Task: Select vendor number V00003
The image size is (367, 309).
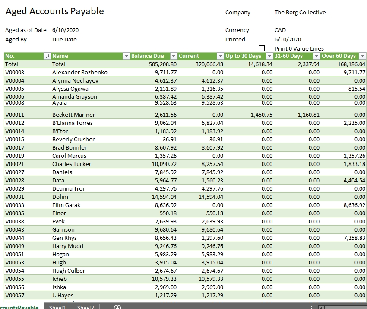Action: [x=15, y=73]
